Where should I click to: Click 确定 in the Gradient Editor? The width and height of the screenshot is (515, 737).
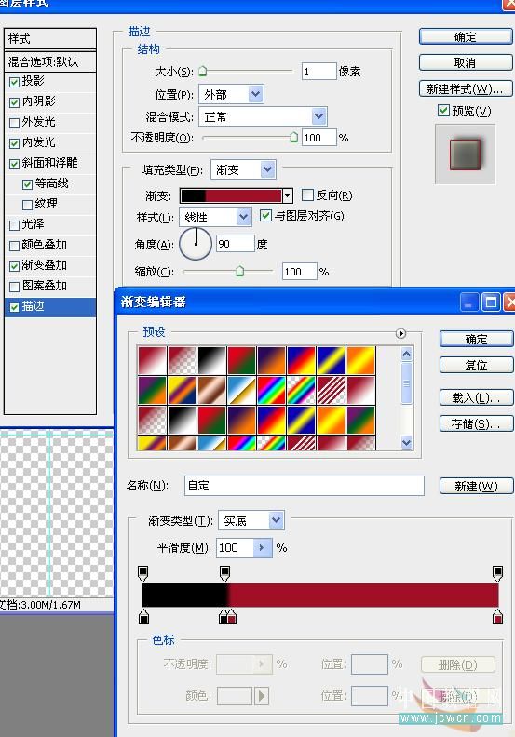coord(476,339)
